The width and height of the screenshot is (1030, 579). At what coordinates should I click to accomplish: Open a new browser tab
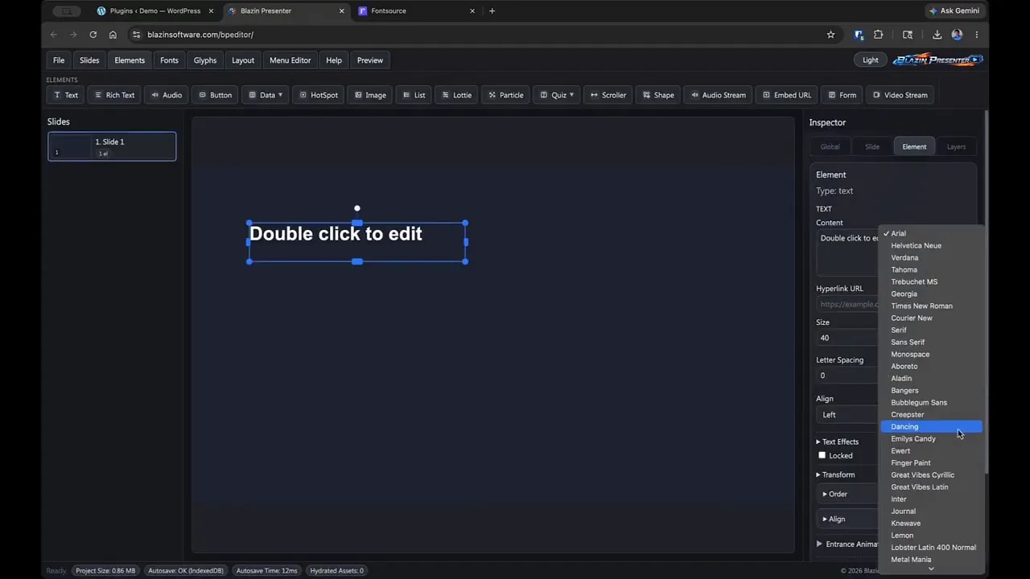(492, 10)
